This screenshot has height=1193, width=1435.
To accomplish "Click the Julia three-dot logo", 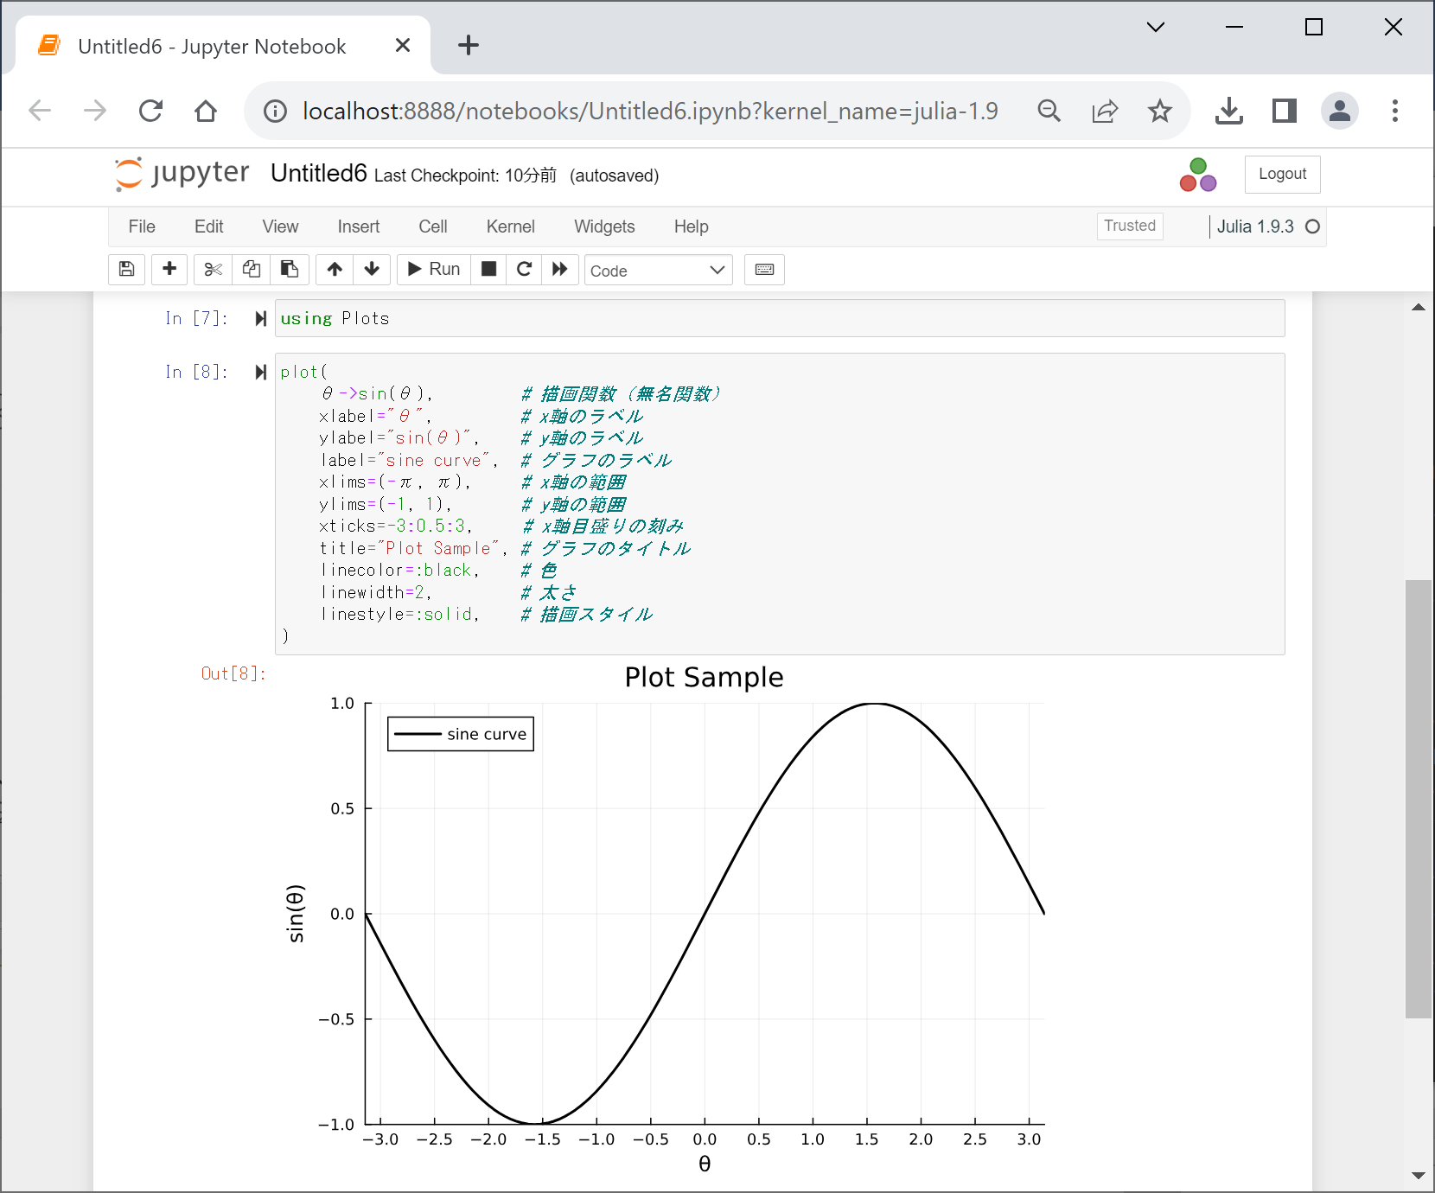I will click(1198, 175).
